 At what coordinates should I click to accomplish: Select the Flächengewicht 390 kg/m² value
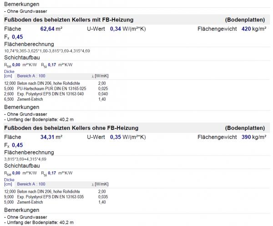pos(254,137)
